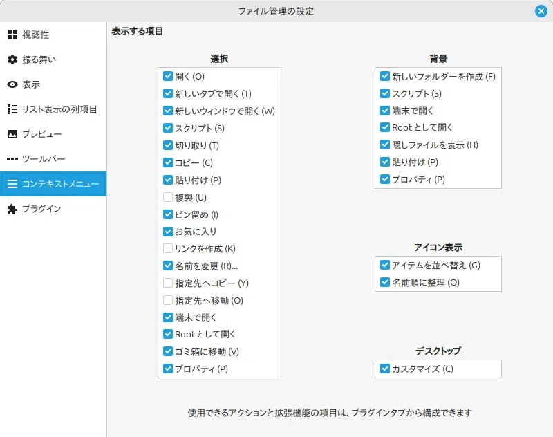Enable 指定先へコピー (Y) checkbox
The height and width of the screenshot is (437, 553).
point(168,283)
